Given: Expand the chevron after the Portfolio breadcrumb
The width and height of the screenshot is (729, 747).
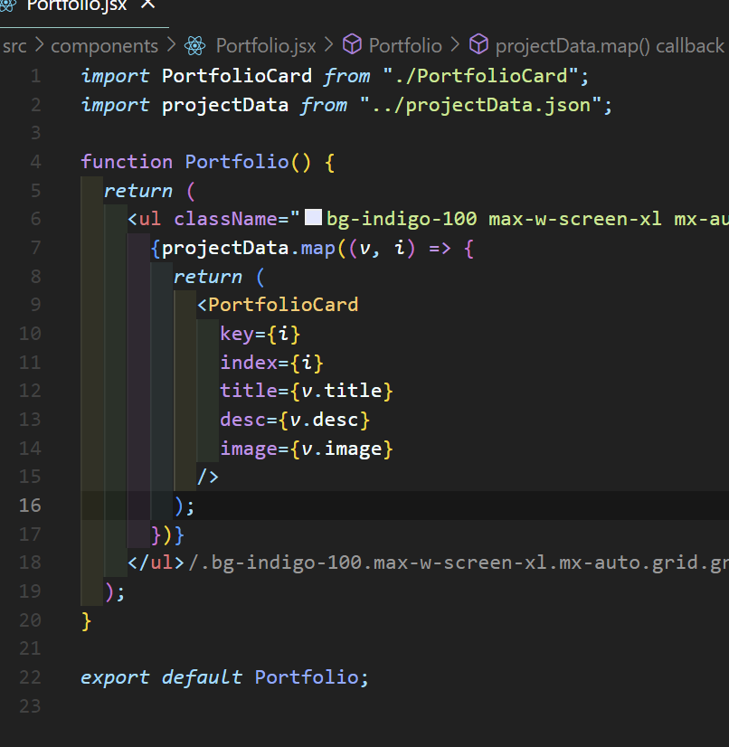Looking at the screenshot, I should [455, 46].
